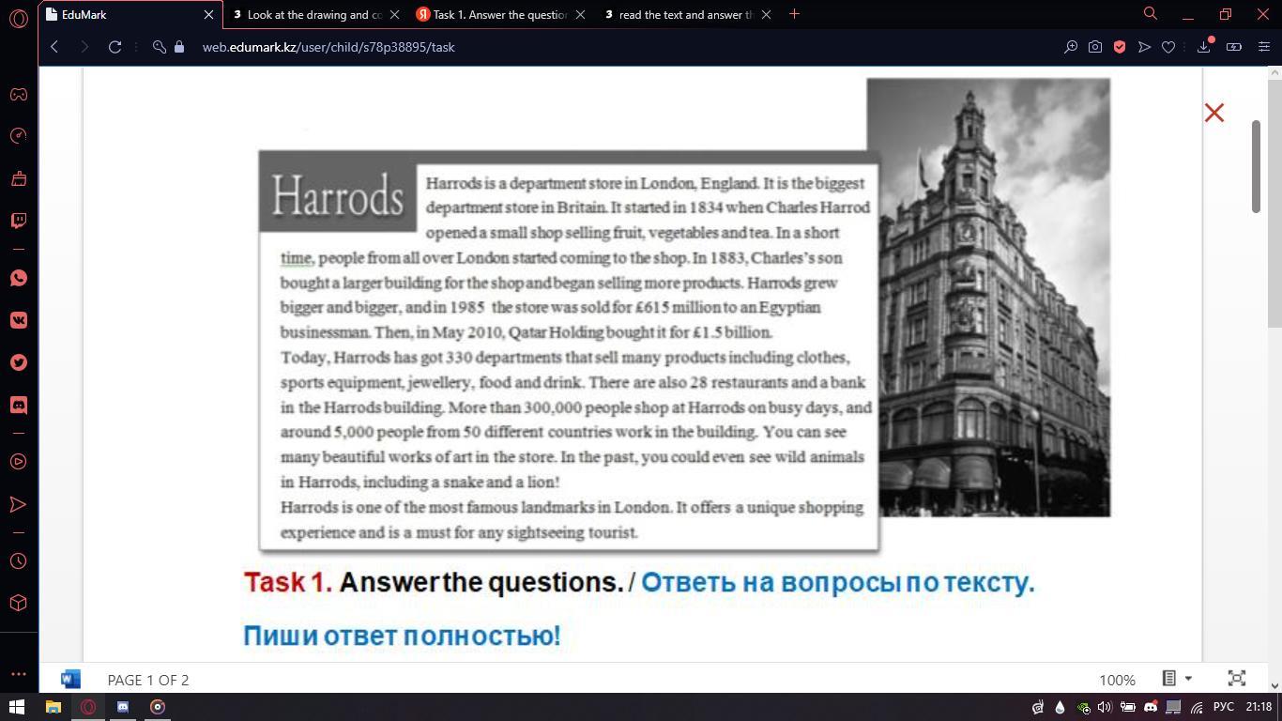The height and width of the screenshot is (721, 1282).
Task: Search open tabs with magnifier icon
Action: 1150,14
